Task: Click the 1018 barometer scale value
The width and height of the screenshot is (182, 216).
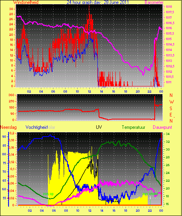Action: coord(169,7)
